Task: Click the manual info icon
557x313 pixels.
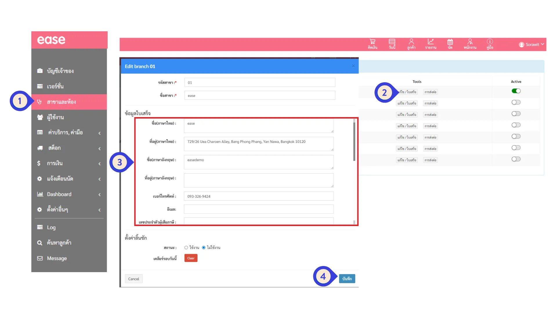Action: [490, 42]
